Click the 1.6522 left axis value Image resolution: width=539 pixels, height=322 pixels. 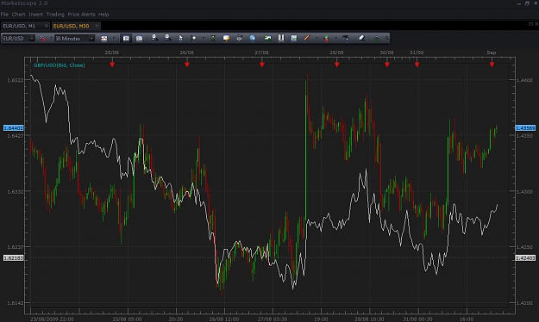point(16,80)
